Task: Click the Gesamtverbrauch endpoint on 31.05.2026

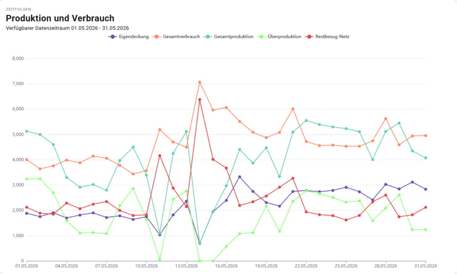Action: coord(426,136)
